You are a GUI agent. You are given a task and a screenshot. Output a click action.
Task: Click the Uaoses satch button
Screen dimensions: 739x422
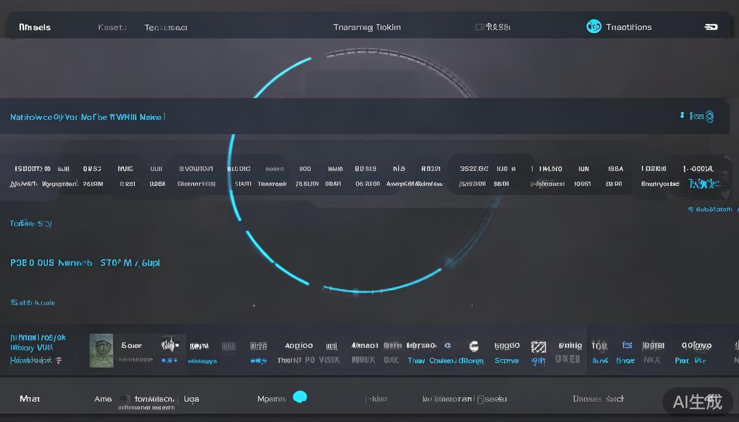tap(598, 399)
